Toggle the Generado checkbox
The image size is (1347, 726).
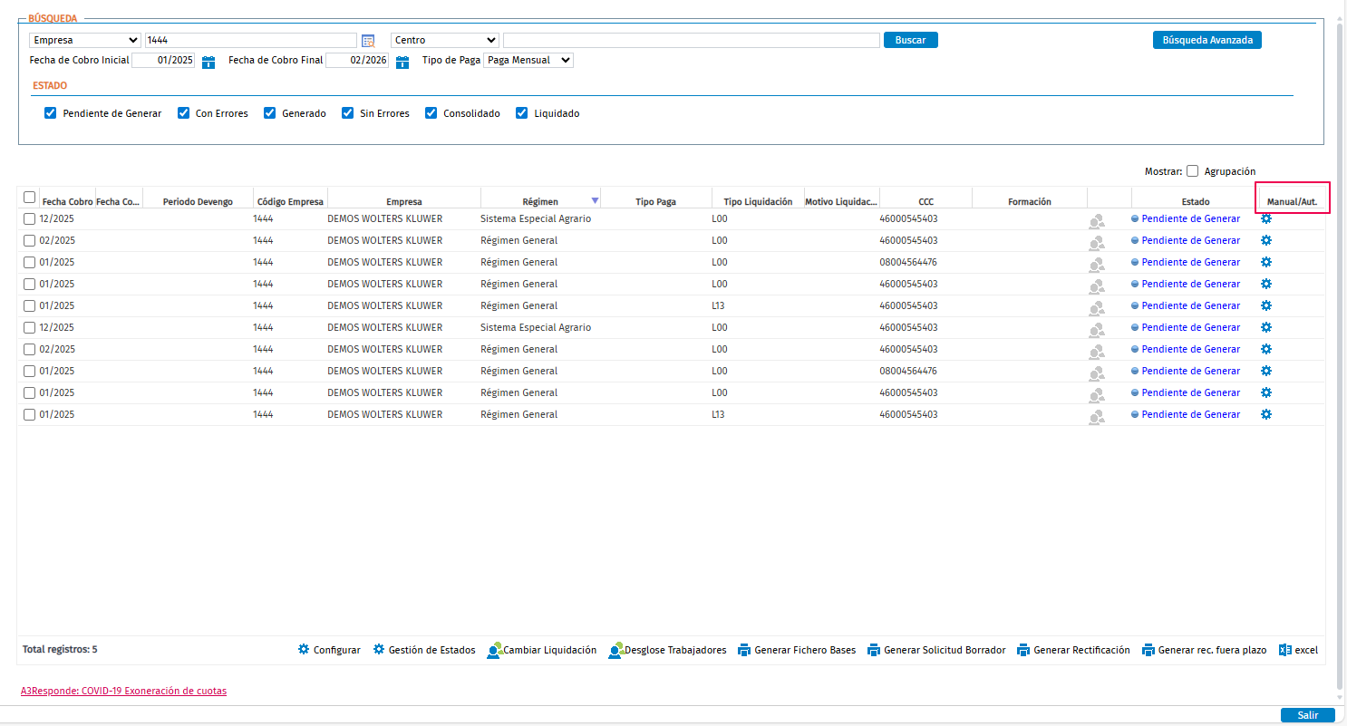269,113
